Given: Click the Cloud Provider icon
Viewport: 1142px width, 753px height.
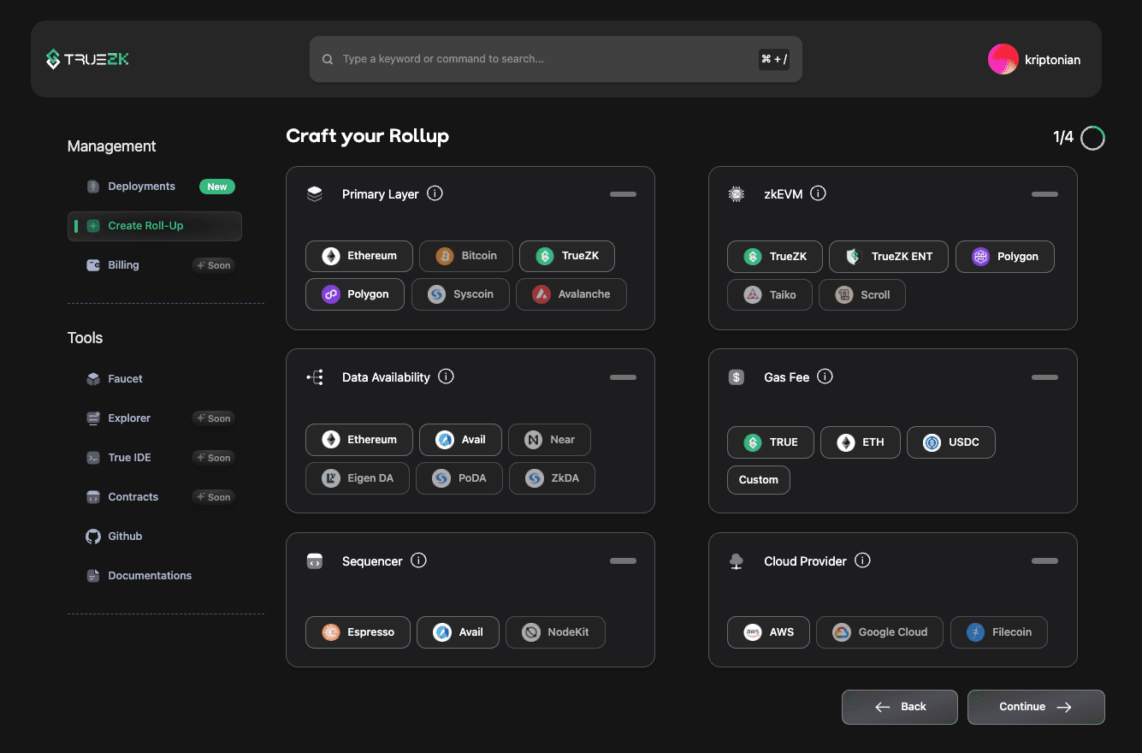Looking at the screenshot, I should click(x=736, y=561).
